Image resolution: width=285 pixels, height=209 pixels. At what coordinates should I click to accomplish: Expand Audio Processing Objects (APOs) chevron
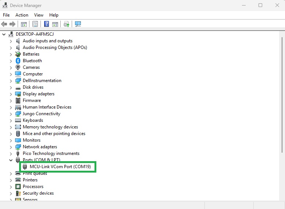coord(11,48)
